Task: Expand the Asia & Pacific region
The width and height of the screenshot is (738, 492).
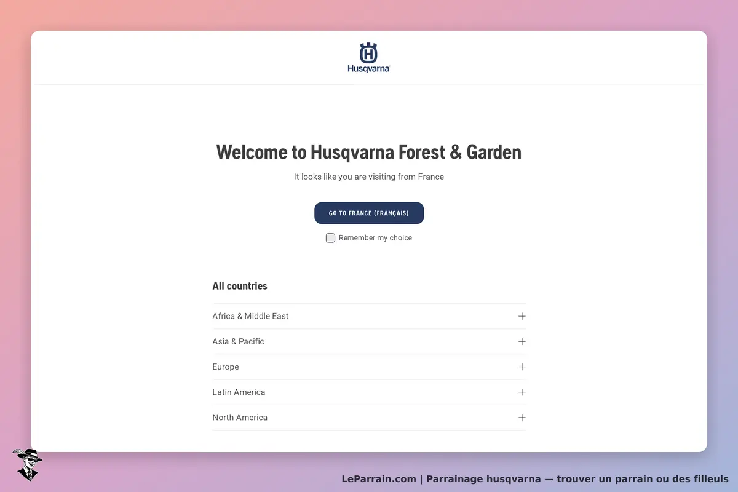Action: pyautogui.click(x=369, y=341)
